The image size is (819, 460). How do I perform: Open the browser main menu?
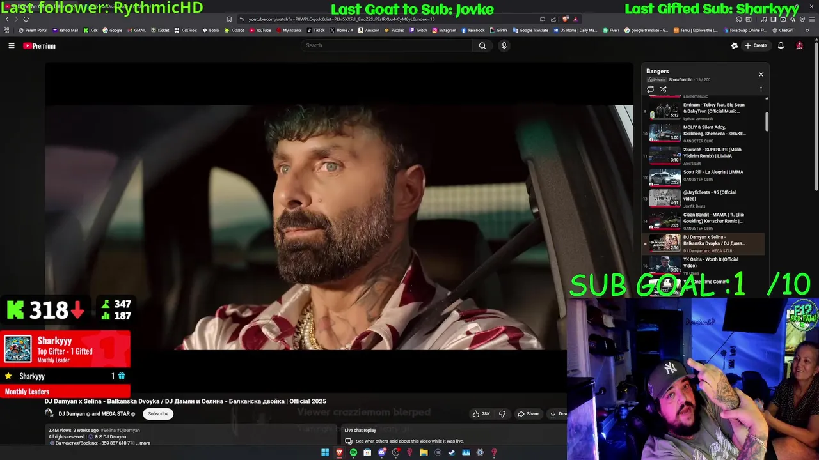point(811,19)
